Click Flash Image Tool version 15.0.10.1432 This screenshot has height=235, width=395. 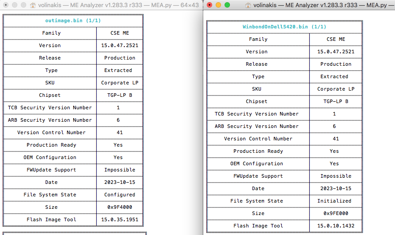click(336, 226)
